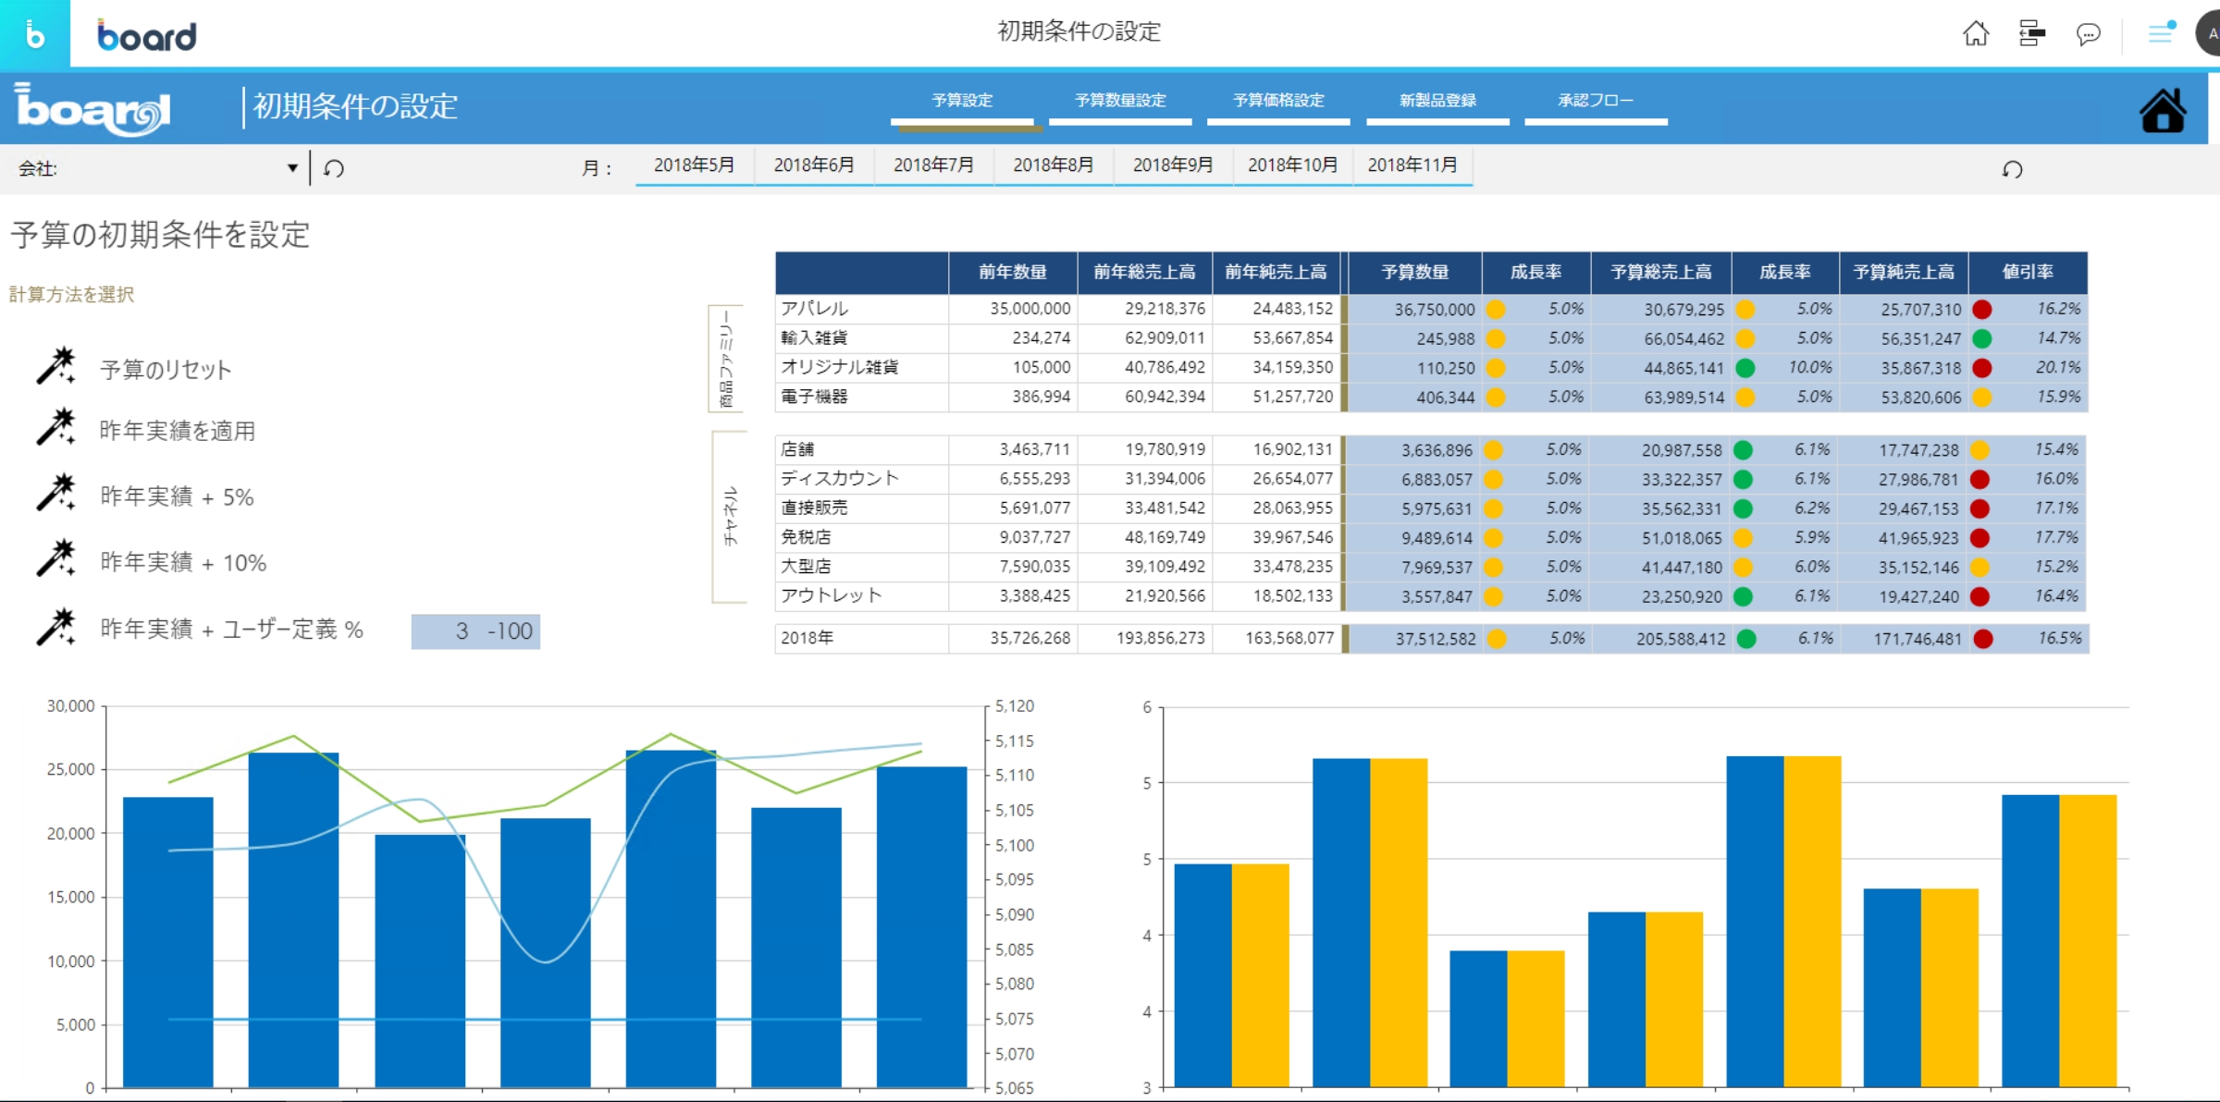This screenshot has width=2220, height=1102.
Task: Apply 昨年実績 + 5% calculation
Action: click(x=176, y=497)
